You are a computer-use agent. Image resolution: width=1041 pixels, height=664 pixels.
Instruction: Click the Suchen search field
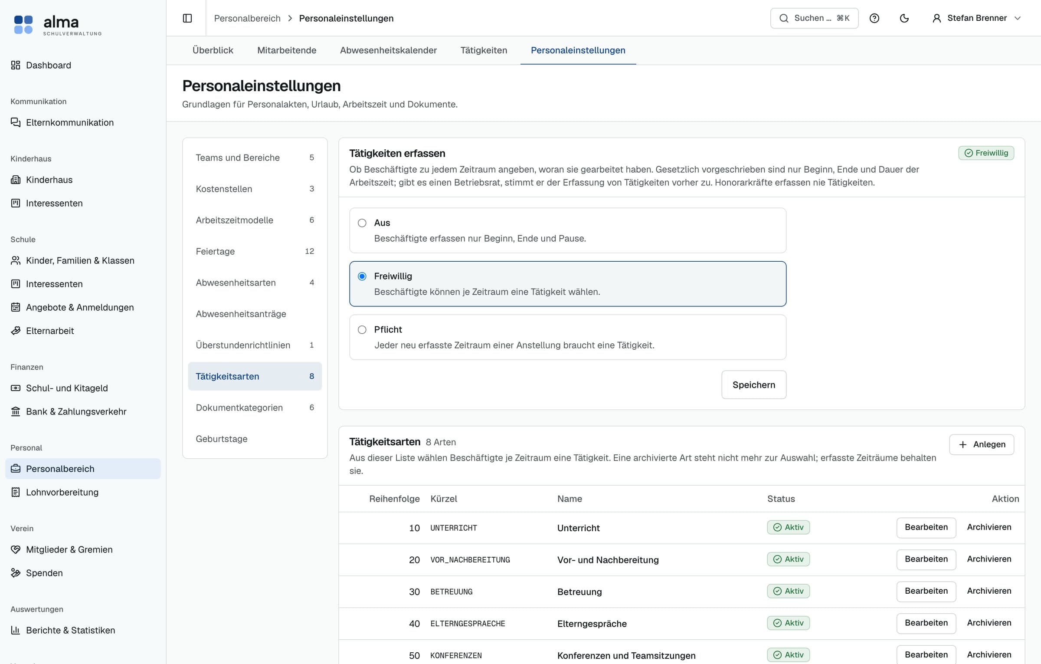point(814,18)
